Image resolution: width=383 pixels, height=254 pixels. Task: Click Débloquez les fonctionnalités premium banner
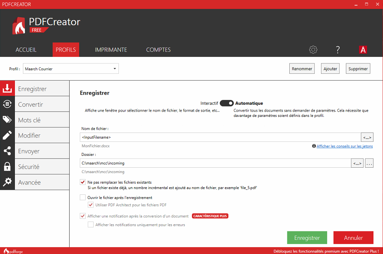point(326,251)
